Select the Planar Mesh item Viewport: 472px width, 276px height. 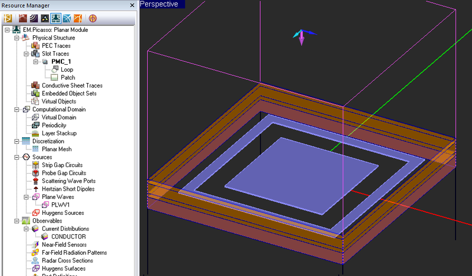point(58,149)
